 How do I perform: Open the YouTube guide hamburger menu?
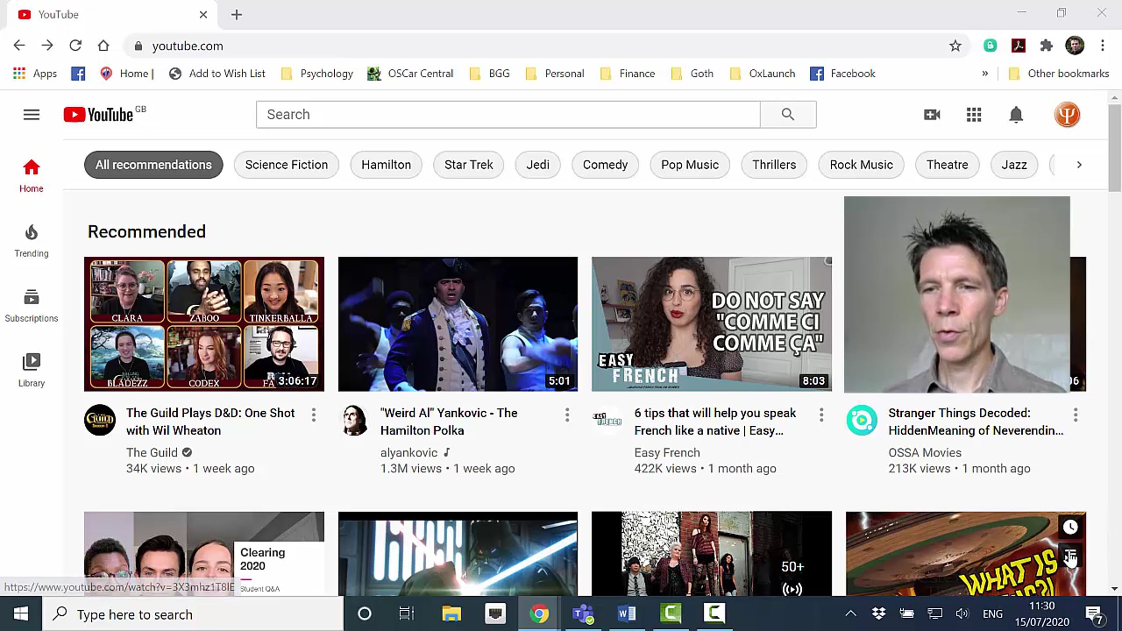31,115
